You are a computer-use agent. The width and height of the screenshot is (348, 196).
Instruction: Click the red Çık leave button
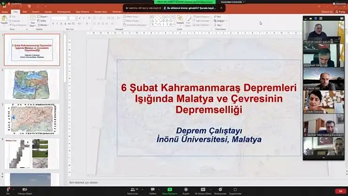click(x=340, y=191)
